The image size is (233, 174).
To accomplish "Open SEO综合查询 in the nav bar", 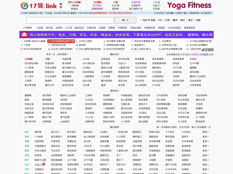I will 174,28.
